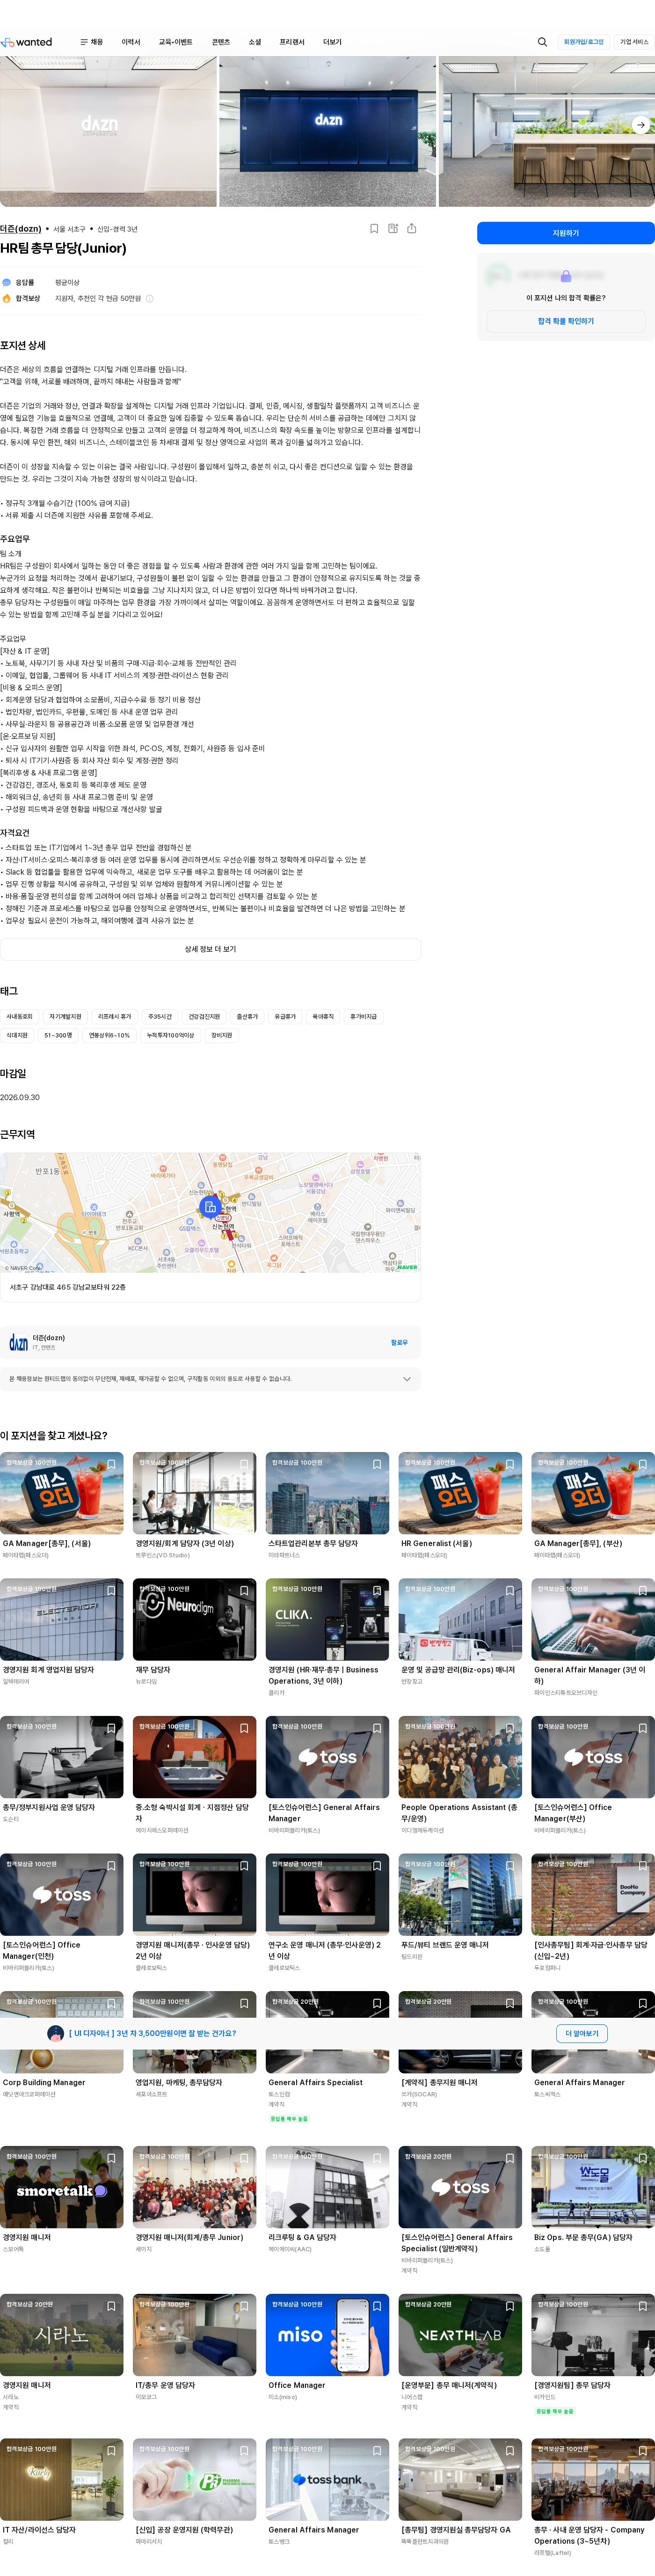655x2576 pixels.
Task: Open the 더즌(dozn) company link above the title
Action: [21, 229]
